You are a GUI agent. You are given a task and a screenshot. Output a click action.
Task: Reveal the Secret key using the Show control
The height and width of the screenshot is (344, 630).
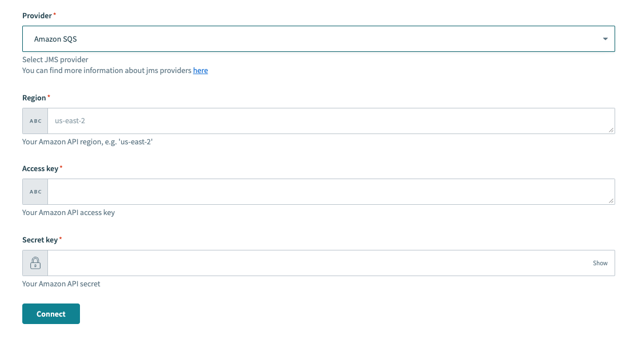[x=600, y=263]
